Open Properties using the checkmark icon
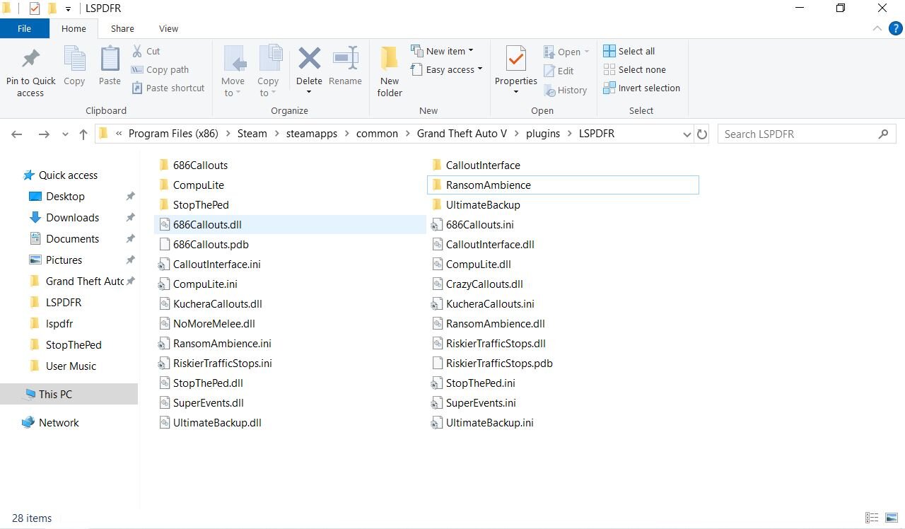 516,59
